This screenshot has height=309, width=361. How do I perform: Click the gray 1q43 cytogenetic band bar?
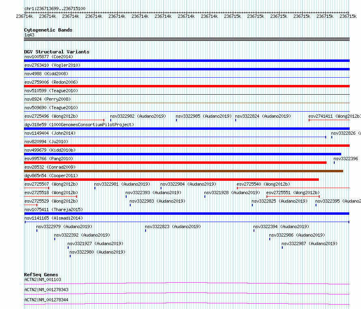187,39
